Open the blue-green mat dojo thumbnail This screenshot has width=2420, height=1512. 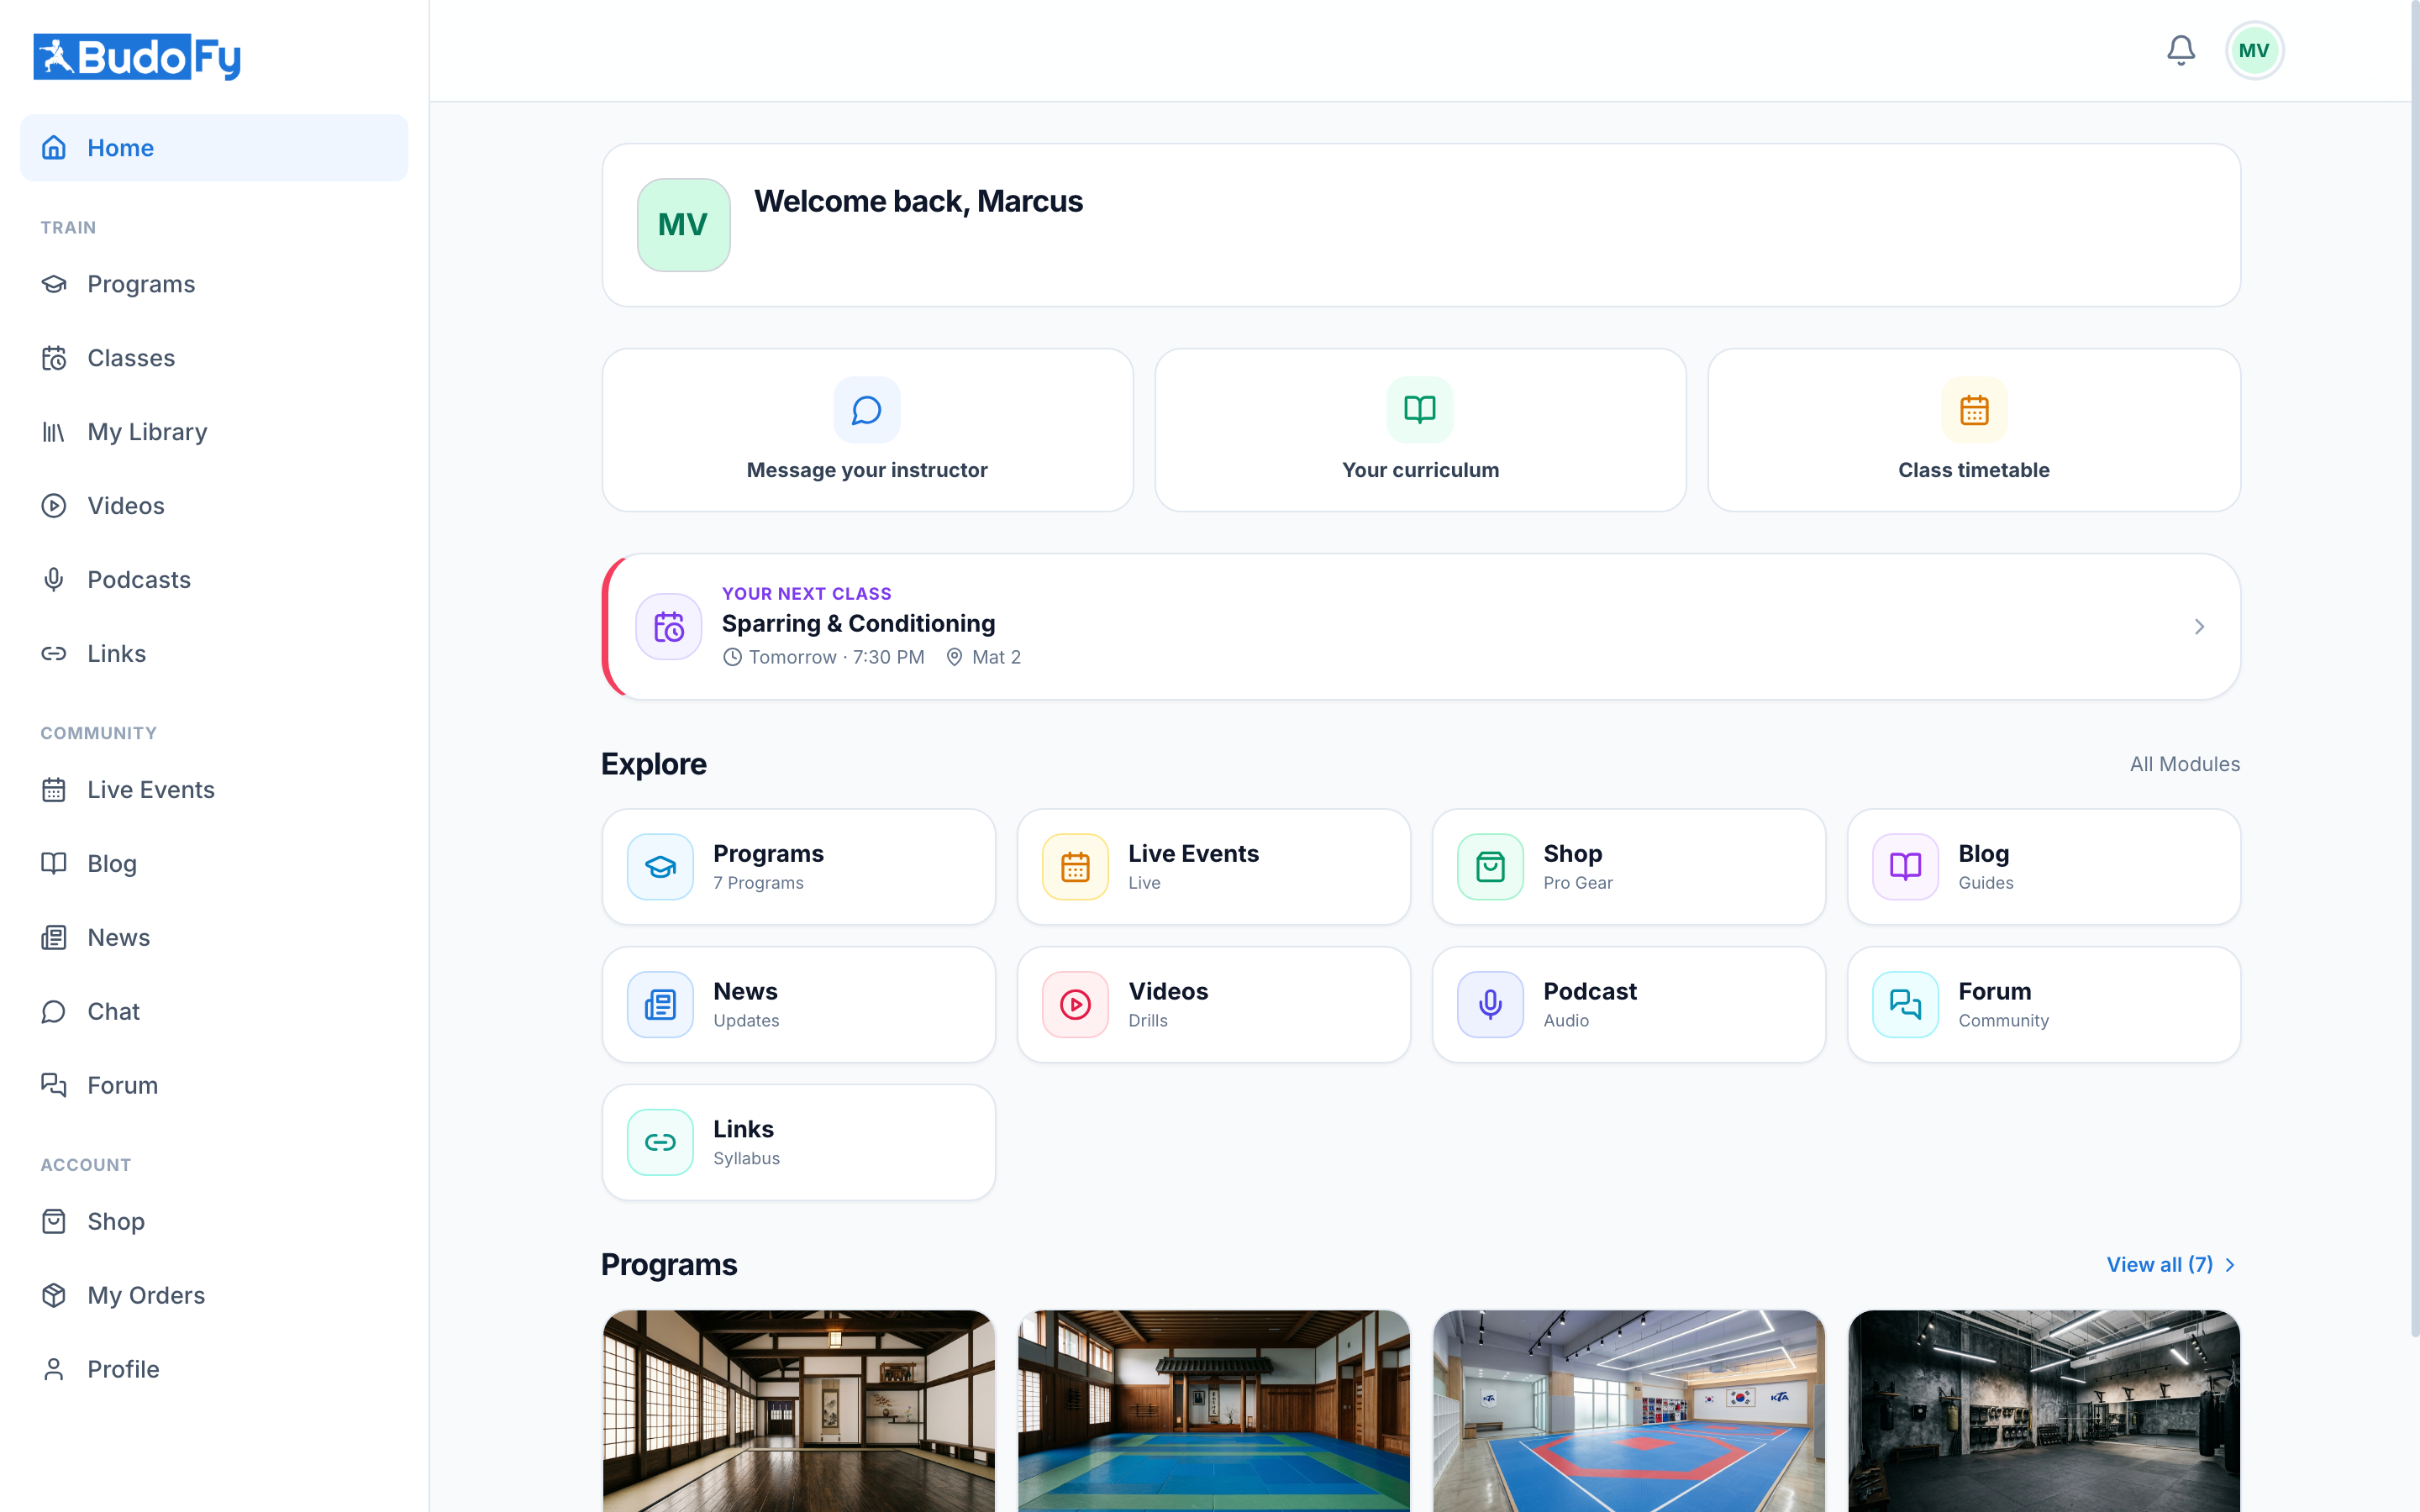(1214, 1411)
